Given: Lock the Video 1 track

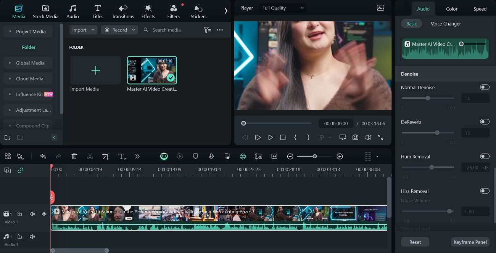Looking at the screenshot, I should pos(19,214).
